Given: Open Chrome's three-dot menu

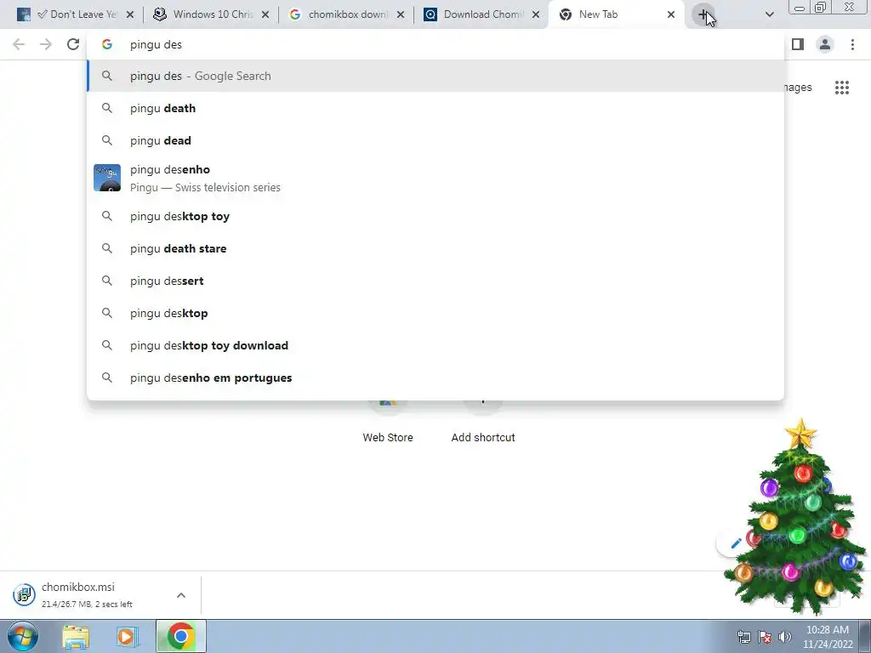Looking at the screenshot, I should click(852, 44).
